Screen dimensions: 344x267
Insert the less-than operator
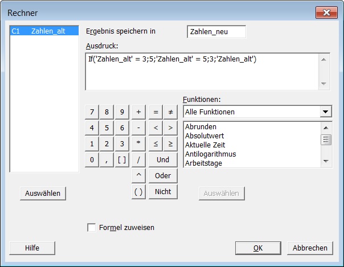tap(155, 128)
